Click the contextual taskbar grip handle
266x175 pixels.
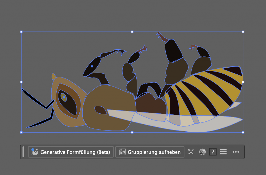(23, 152)
